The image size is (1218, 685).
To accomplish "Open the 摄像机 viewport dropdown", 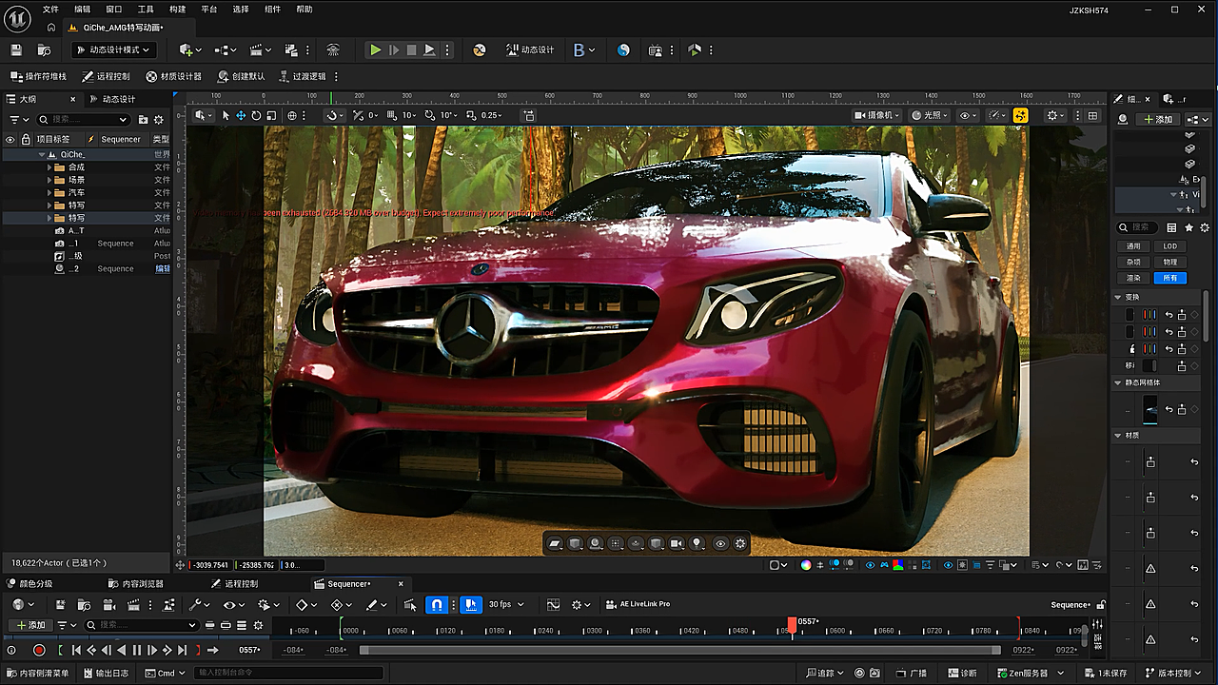I will point(877,115).
